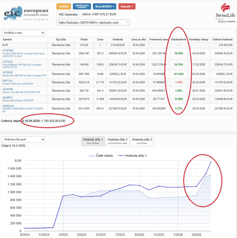The image size is (237, 238).
Task: Expand the Hodnota účtu graf dropdown
Action: pos(23,140)
